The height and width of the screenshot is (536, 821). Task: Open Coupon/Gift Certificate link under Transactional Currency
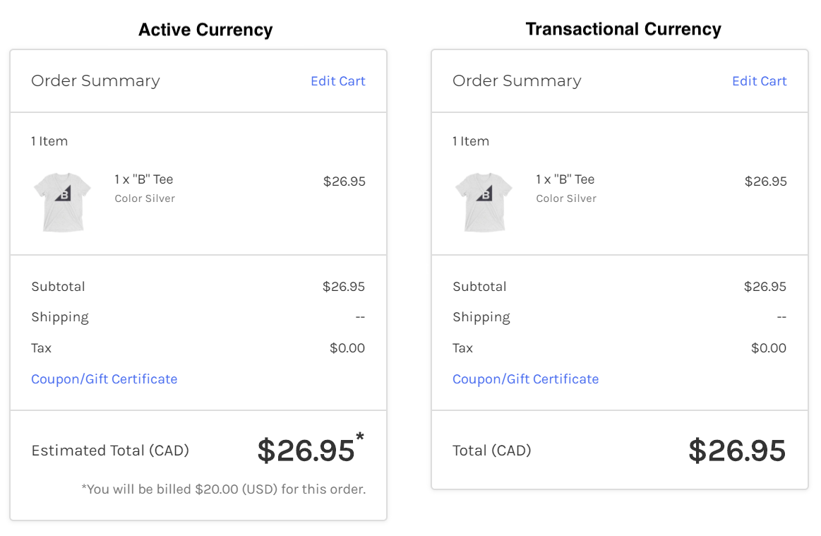525,379
